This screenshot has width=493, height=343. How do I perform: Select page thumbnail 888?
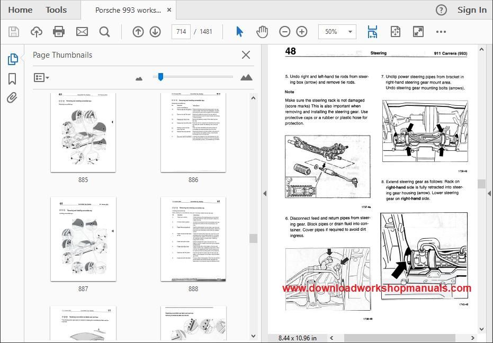click(193, 239)
